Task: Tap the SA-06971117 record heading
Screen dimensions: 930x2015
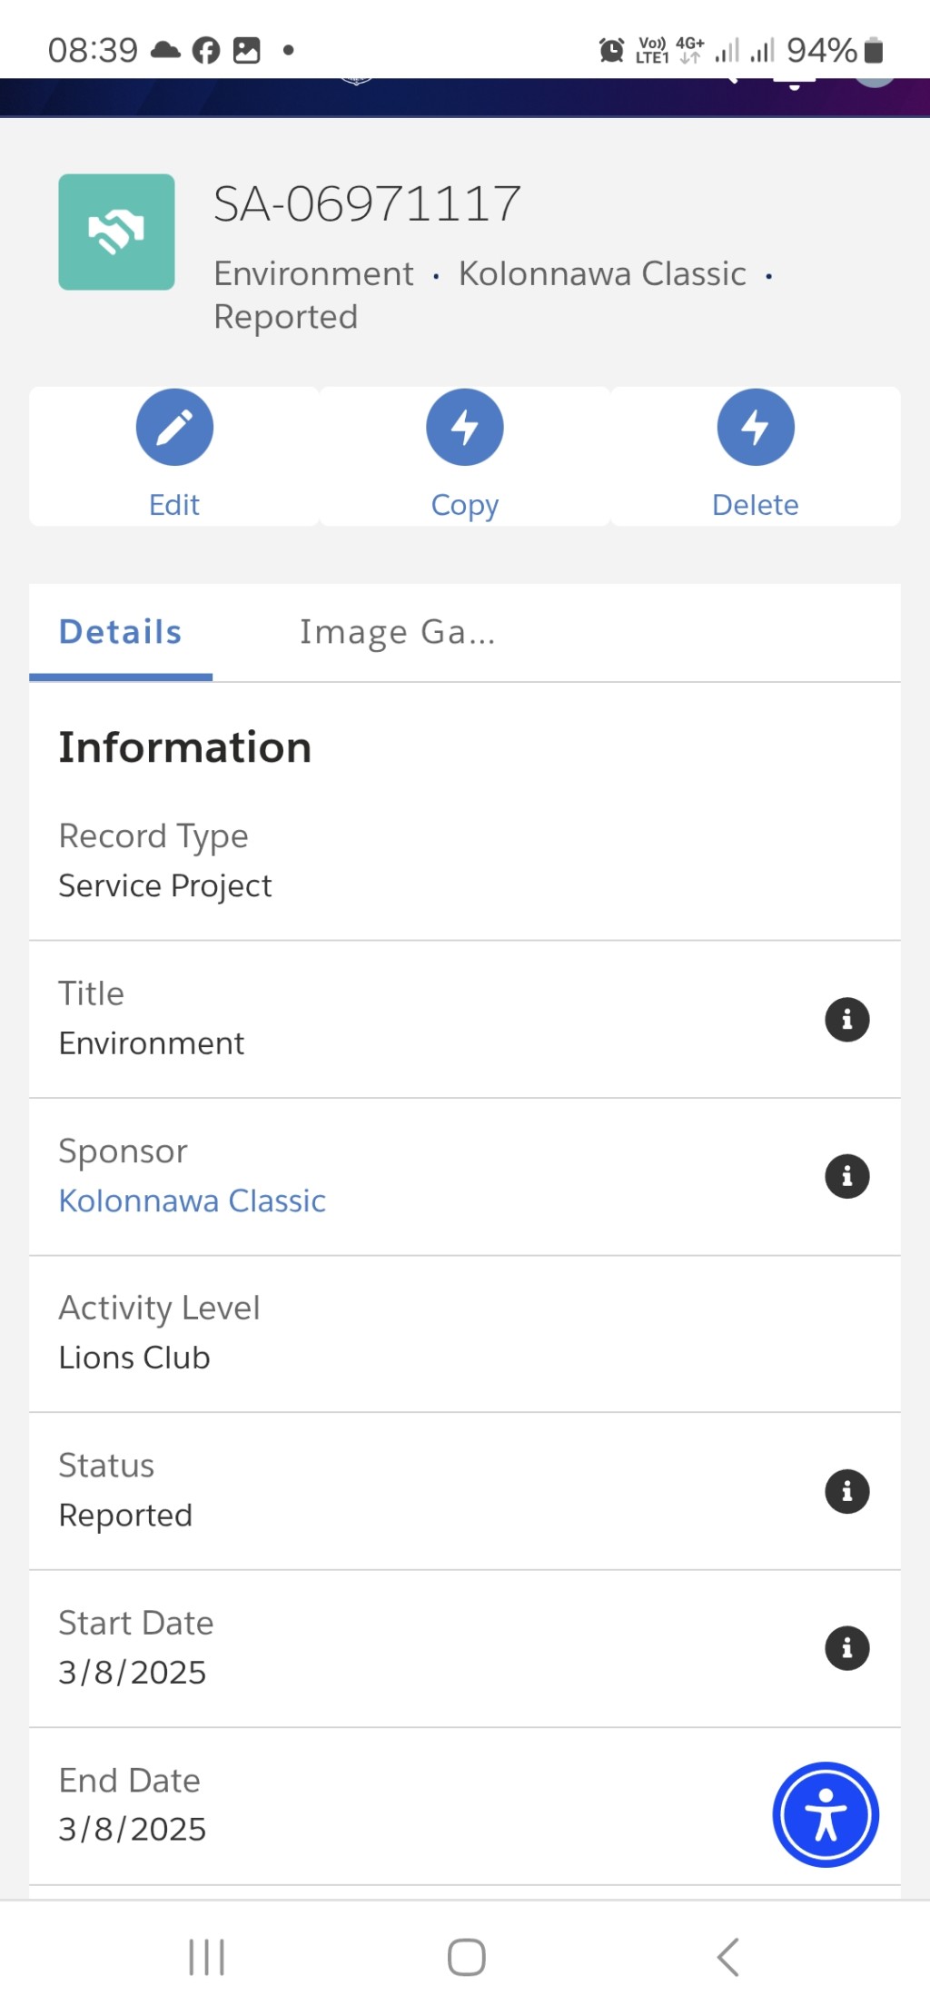Action: click(x=367, y=203)
